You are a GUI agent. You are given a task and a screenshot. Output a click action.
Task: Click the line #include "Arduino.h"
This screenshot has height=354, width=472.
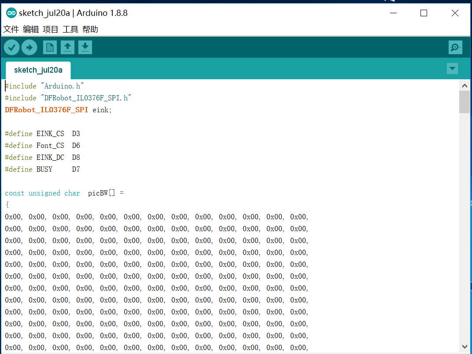click(x=44, y=86)
